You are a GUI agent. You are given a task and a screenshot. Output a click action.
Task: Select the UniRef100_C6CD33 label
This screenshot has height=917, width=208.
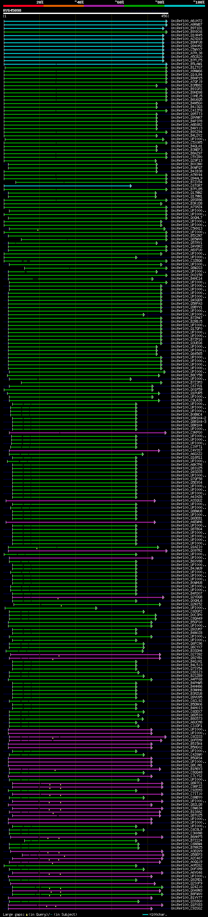187,736
